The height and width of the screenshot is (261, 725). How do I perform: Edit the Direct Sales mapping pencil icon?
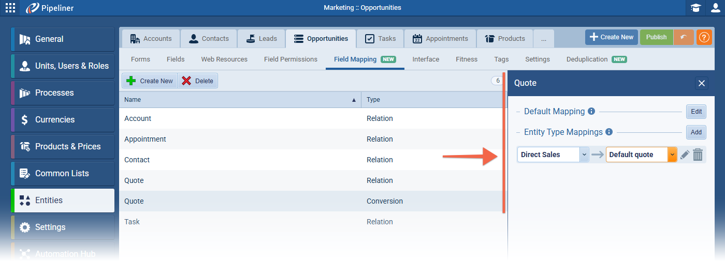click(x=685, y=155)
